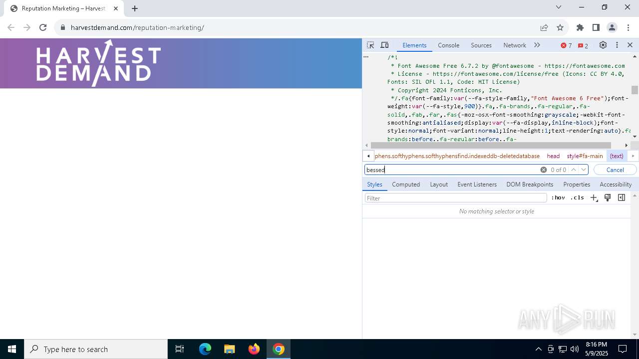Viewport: 639px width, 359px height.
Task: Expand more DevTools tabs chevron
Action: (x=537, y=45)
